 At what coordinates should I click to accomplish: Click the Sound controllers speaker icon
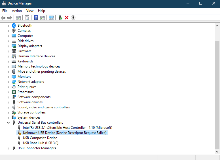click(14, 107)
